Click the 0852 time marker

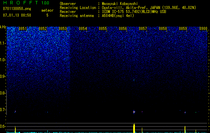pos(43,29)
